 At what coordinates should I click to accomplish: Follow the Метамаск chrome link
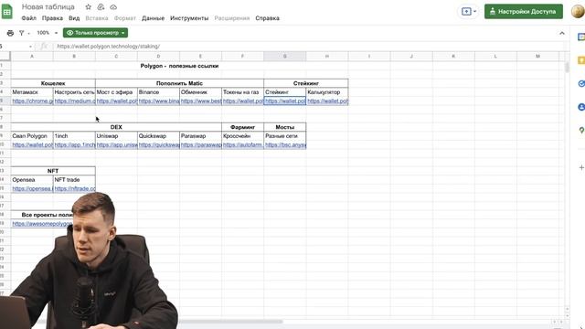[x=32, y=101]
